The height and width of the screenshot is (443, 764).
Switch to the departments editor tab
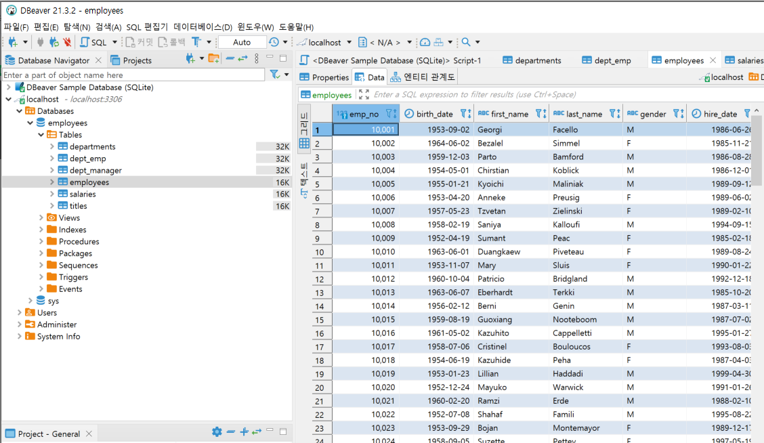click(x=532, y=60)
